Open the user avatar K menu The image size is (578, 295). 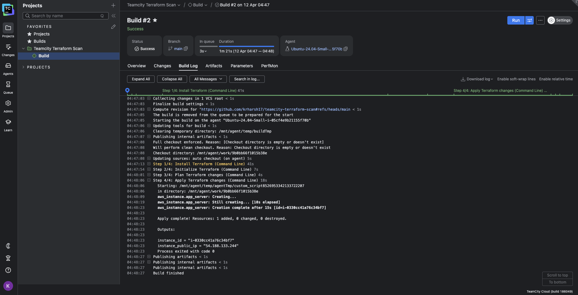pyautogui.click(x=8, y=286)
